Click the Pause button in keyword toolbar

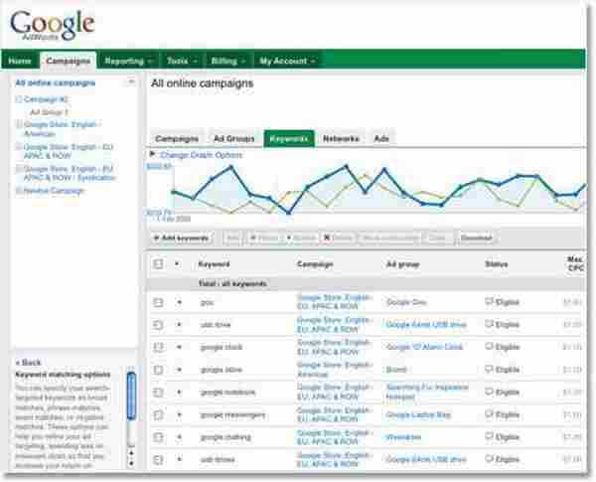(x=263, y=239)
